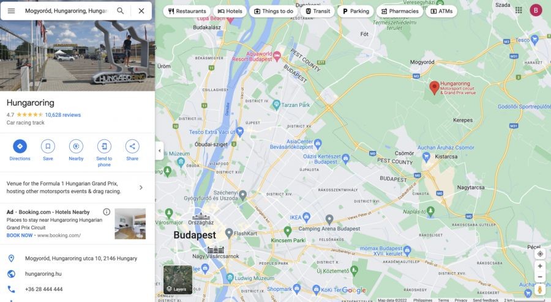This screenshot has width=551, height=302.
Task: Open Google apps grid
Action: pos(519,10)
